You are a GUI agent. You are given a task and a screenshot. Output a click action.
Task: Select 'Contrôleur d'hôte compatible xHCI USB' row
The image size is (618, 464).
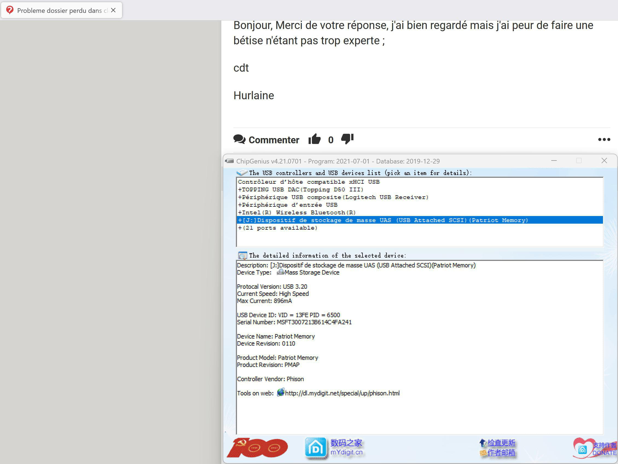tap(420, 182)
